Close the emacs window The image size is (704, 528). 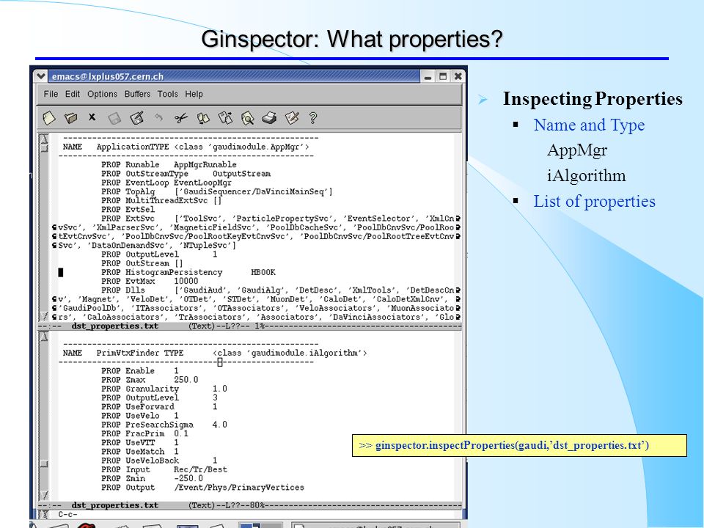pyautogui.click(x=458, y=77)
